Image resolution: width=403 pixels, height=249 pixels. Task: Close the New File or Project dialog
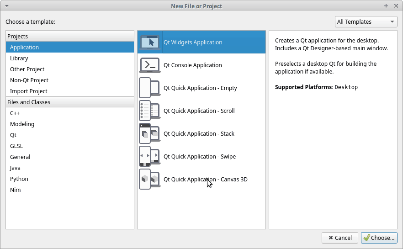click(x=396, y=5)
